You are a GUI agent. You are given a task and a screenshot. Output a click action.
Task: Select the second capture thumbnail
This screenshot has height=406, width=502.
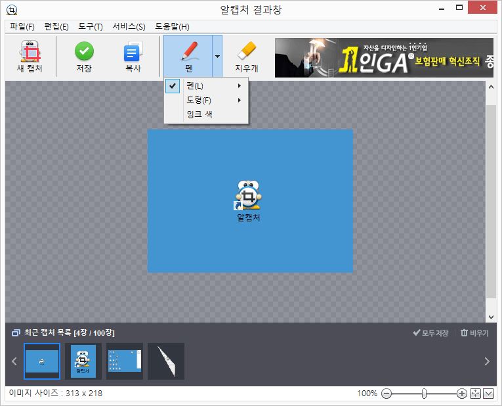click(x=83, y=361)
